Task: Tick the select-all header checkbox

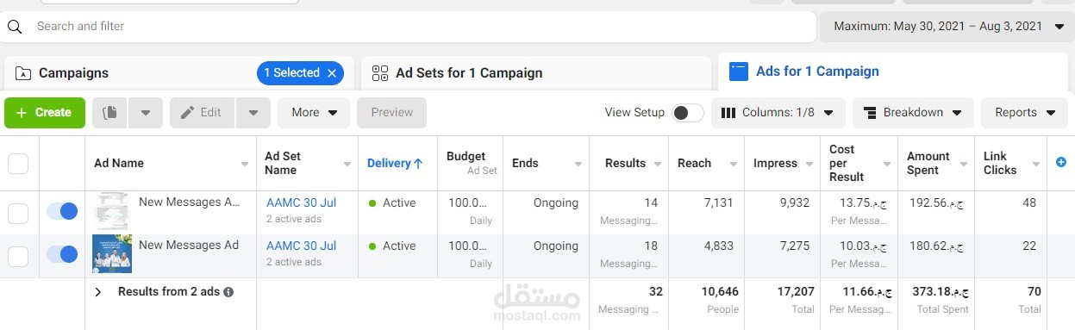Action: 18,163
